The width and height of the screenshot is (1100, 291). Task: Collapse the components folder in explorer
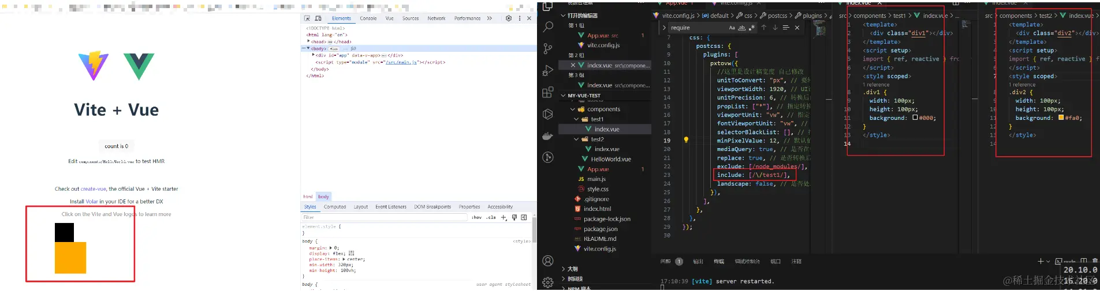[x=573, y=109]
